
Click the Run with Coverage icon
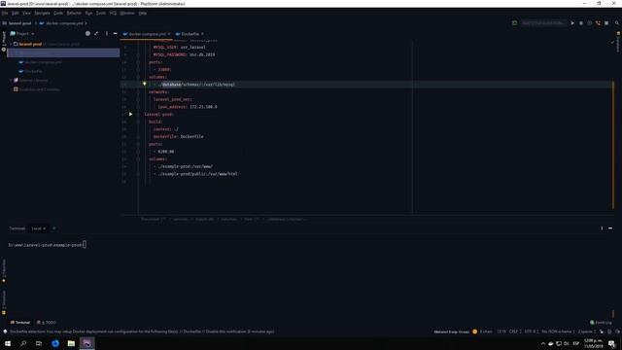(590, 23)
